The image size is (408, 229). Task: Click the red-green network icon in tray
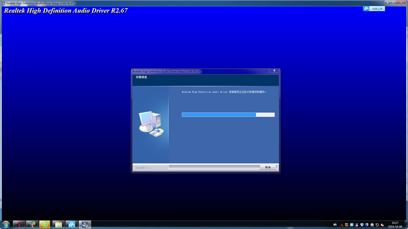[x=341, y=225]
